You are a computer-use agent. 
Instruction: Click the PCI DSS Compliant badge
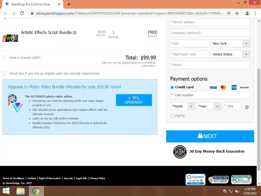[x=241, y=180]
